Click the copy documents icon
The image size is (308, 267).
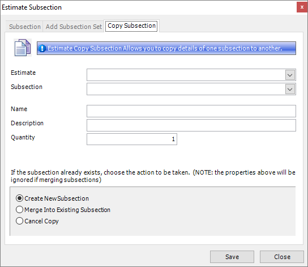(x=23, y=48)
